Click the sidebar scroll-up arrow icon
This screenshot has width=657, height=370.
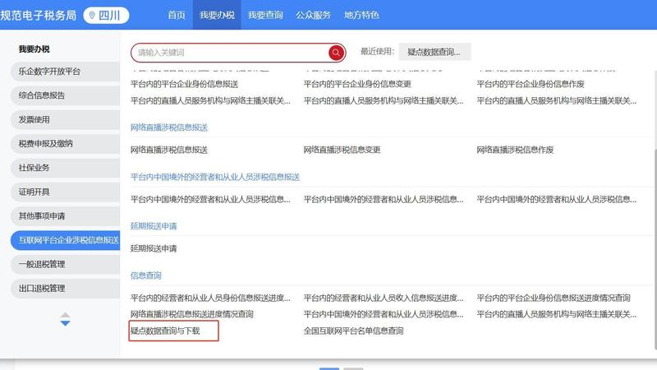65,313
